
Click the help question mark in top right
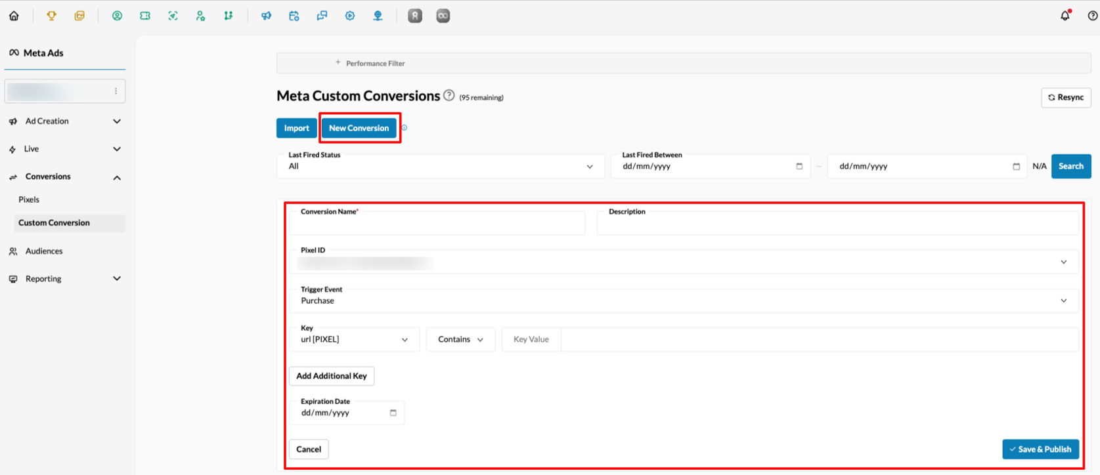(x=1093, y=16)
